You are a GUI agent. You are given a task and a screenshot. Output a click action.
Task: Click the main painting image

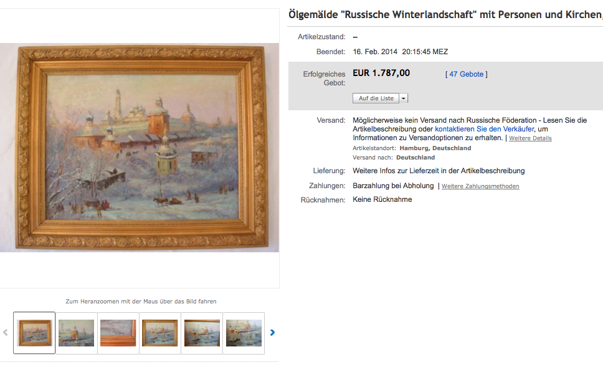click(x=139, y=147)
